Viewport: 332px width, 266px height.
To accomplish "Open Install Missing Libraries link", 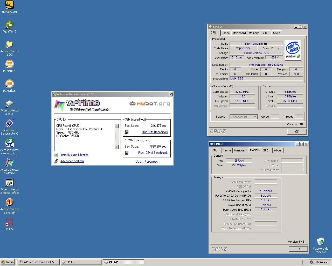I will pyautogui.click(x=74, y=155).
